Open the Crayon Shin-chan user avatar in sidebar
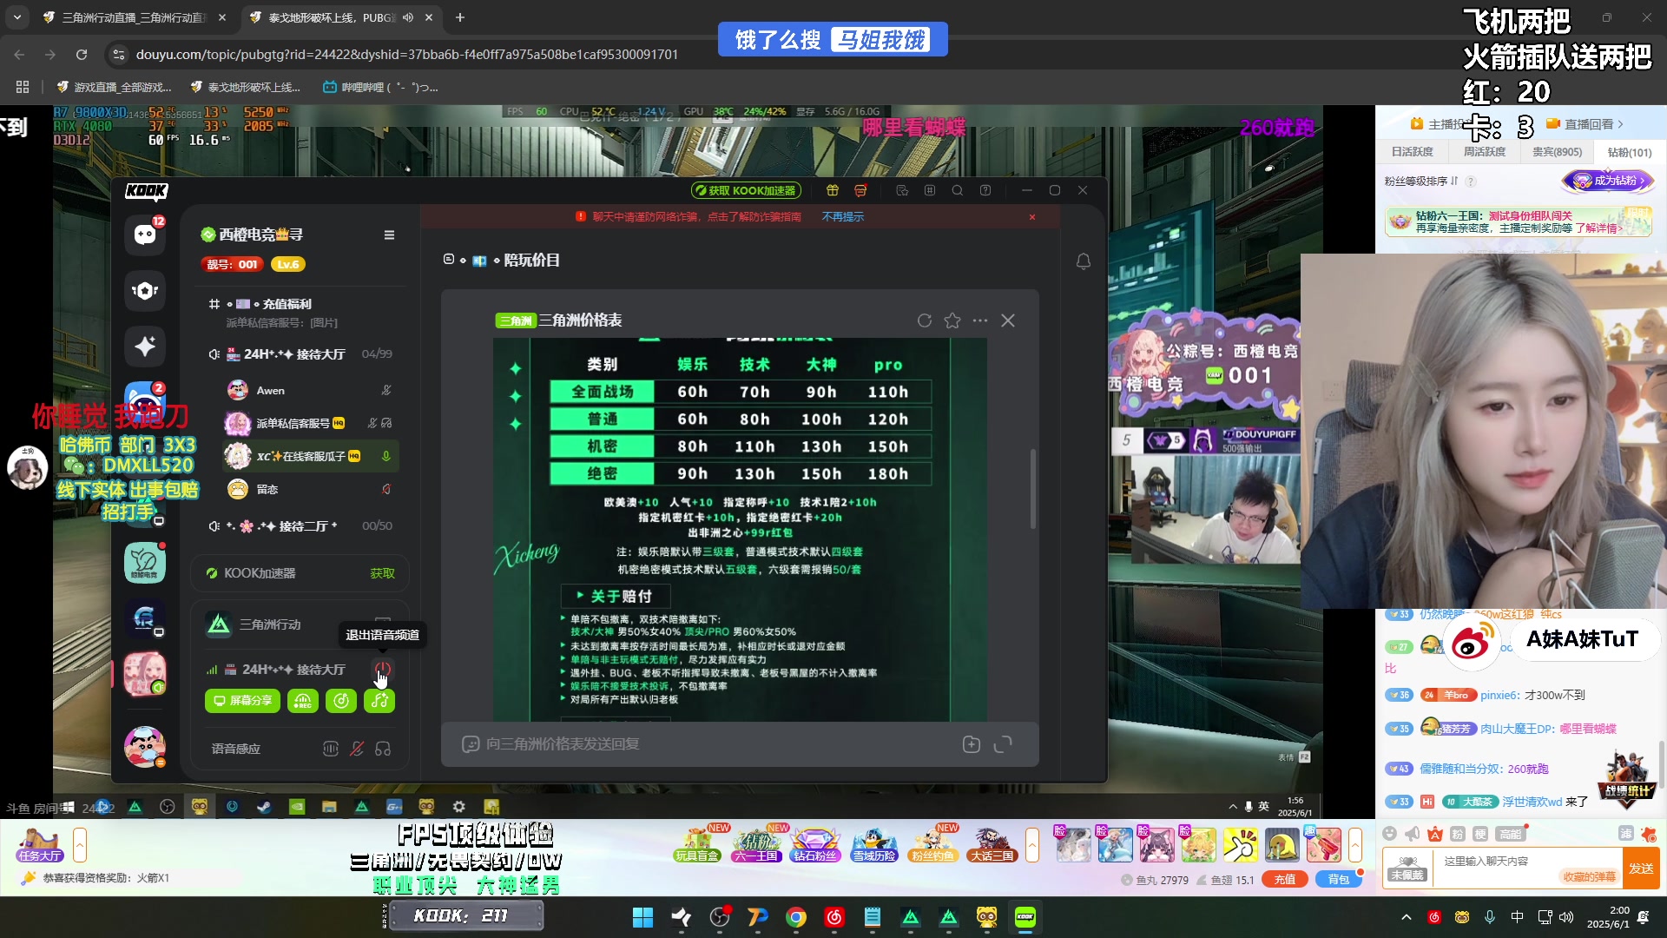 tap(145, 747)
